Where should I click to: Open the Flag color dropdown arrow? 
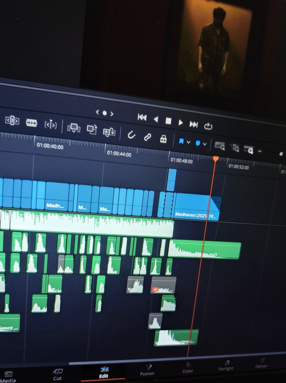[188, 142]
